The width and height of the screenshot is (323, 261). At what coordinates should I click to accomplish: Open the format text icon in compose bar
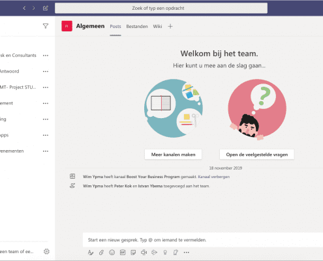(x=91, y=253)
